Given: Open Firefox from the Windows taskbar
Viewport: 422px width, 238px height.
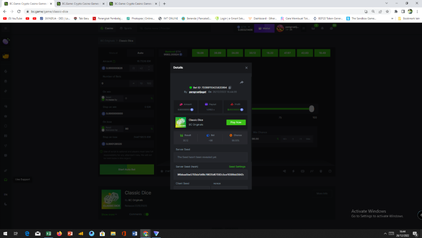Looking at the screenshot, I should click(x=59, y=233).
